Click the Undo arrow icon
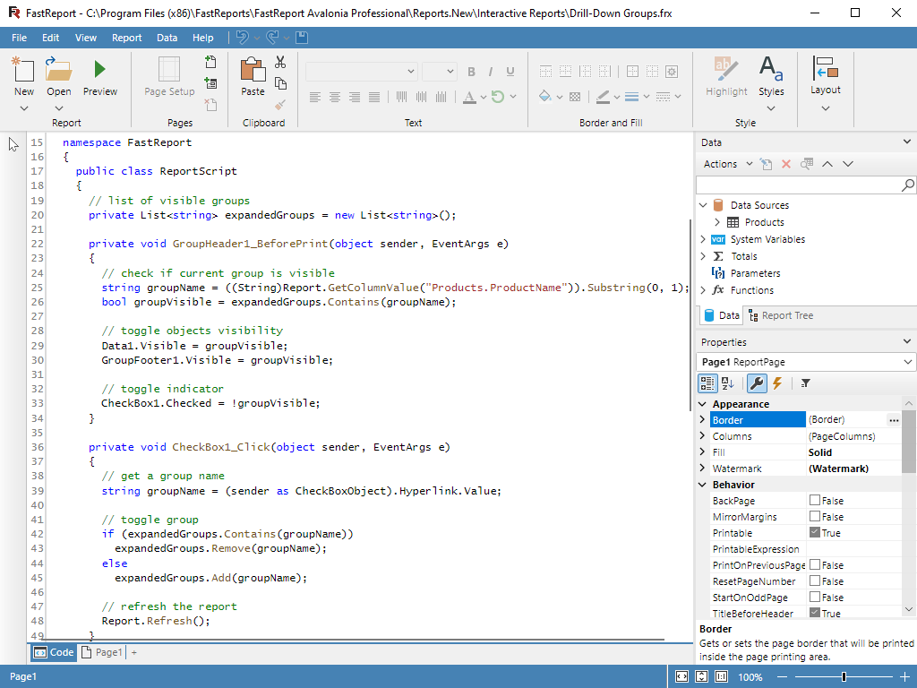 click(242, 38)
